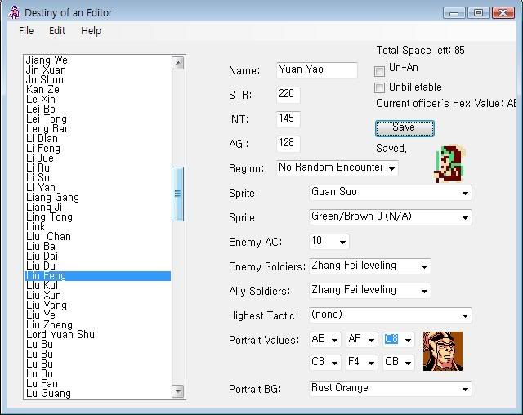The width and height of the screenshot is (523, 415).
Task: Open the Enemy AC dropdown
Action: [342, 242]
